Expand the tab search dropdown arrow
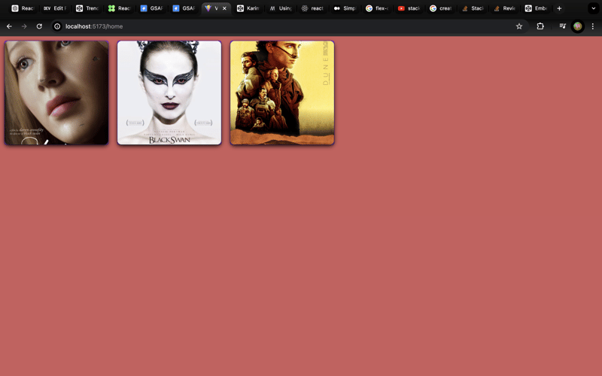Viewport: 602px width, 376px height. tap(593, 8)
